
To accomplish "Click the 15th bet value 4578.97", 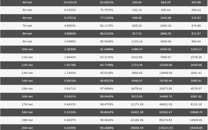I will click(196, 89).
